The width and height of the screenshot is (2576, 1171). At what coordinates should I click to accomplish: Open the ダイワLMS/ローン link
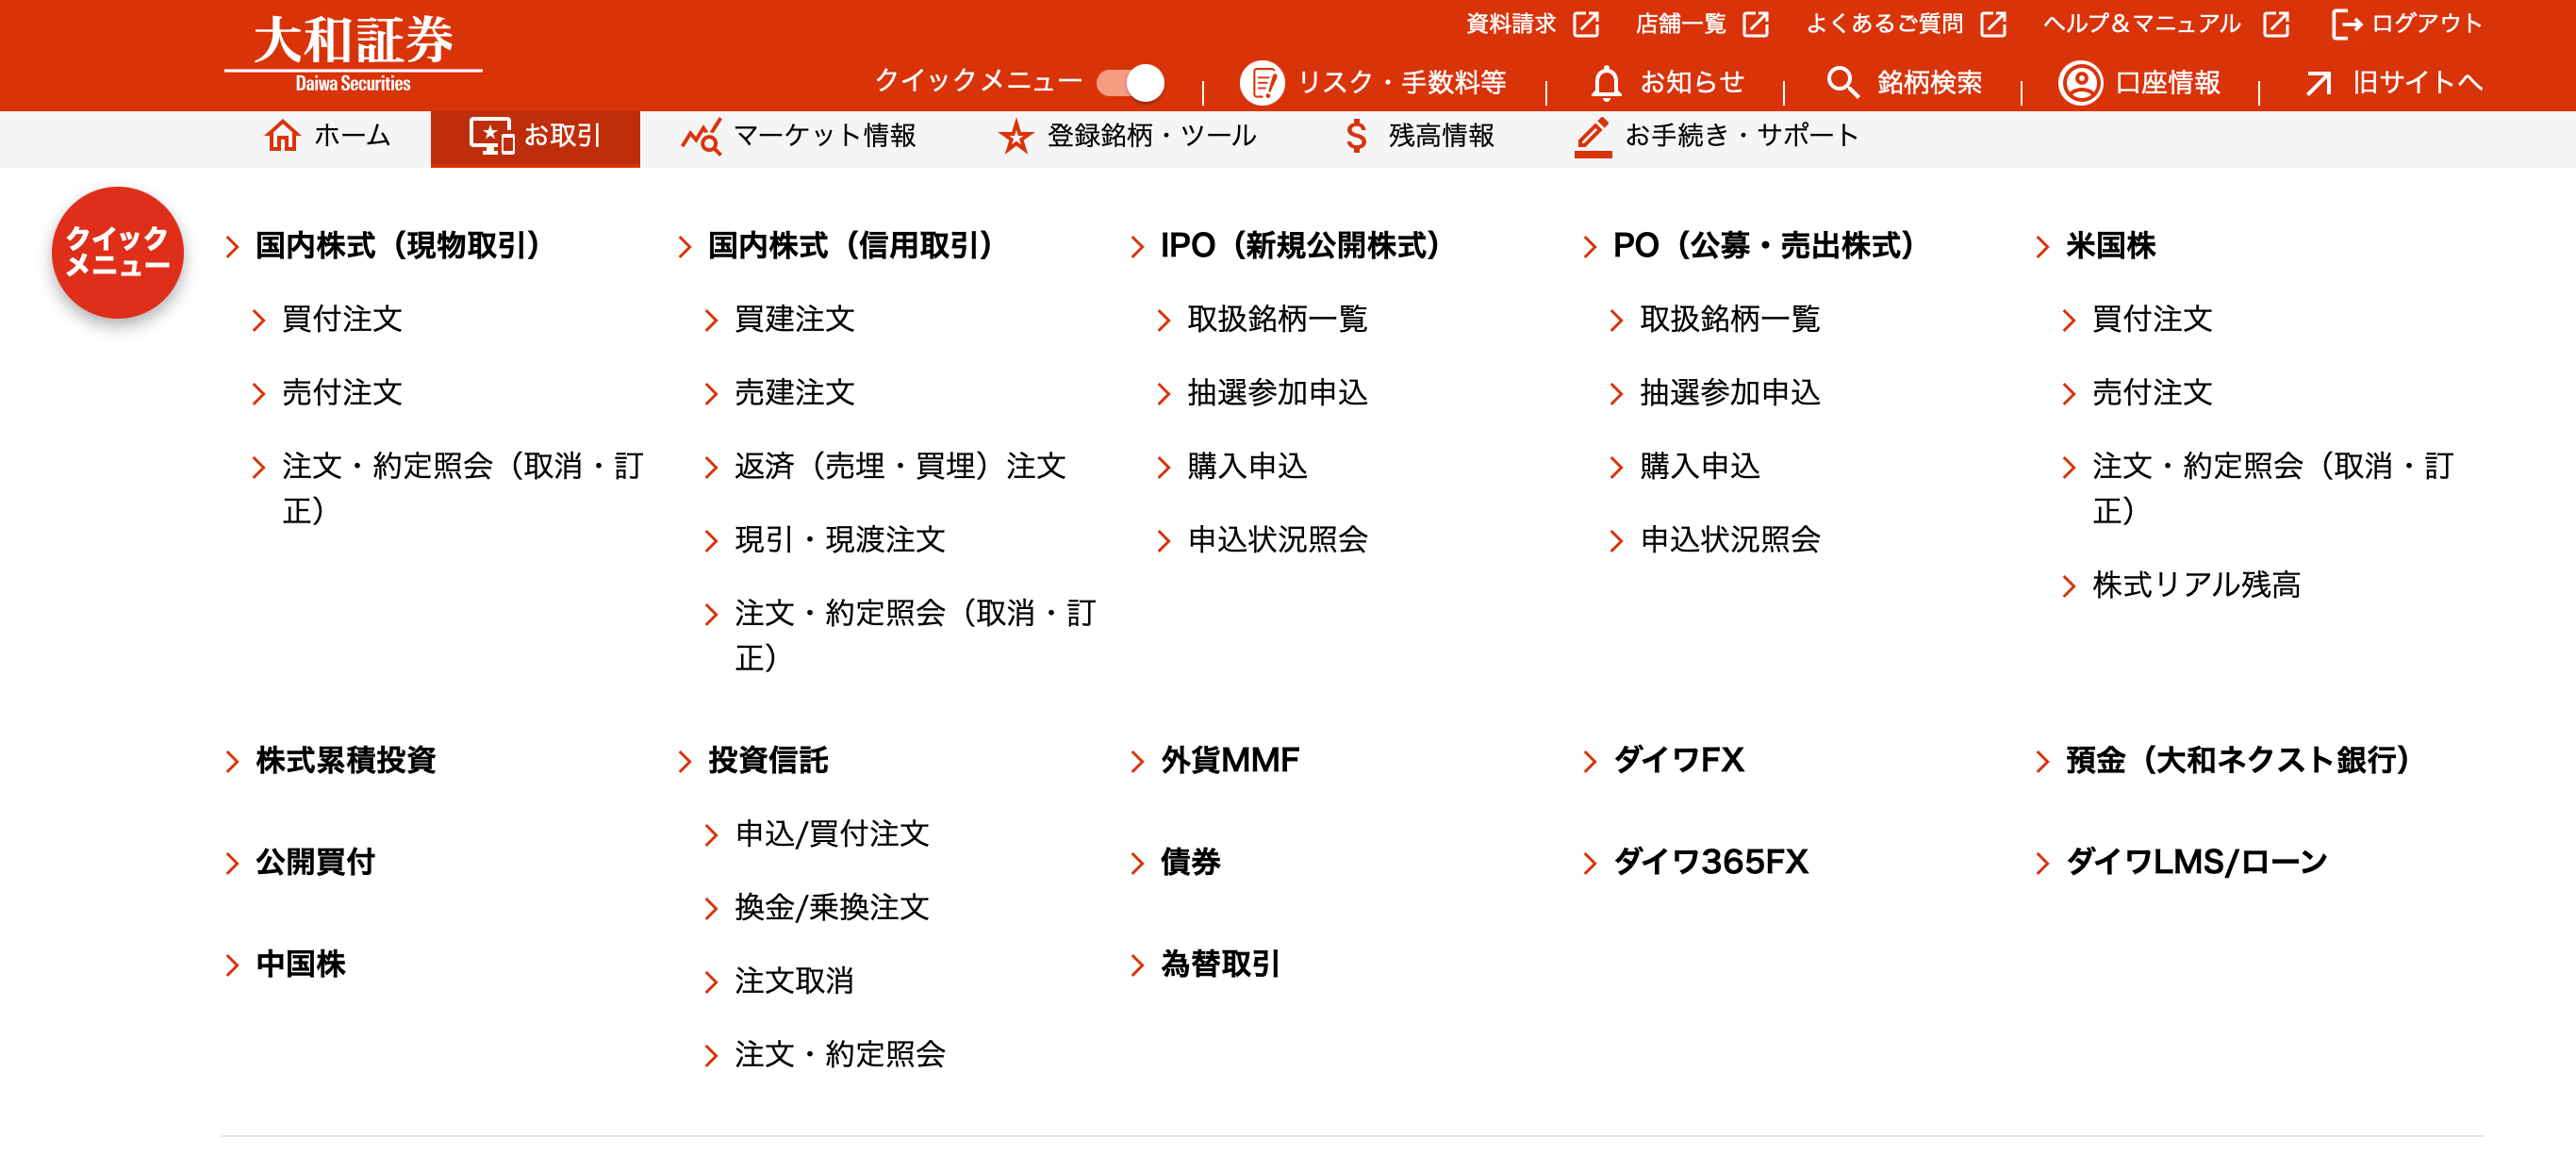coord(2196,862)
